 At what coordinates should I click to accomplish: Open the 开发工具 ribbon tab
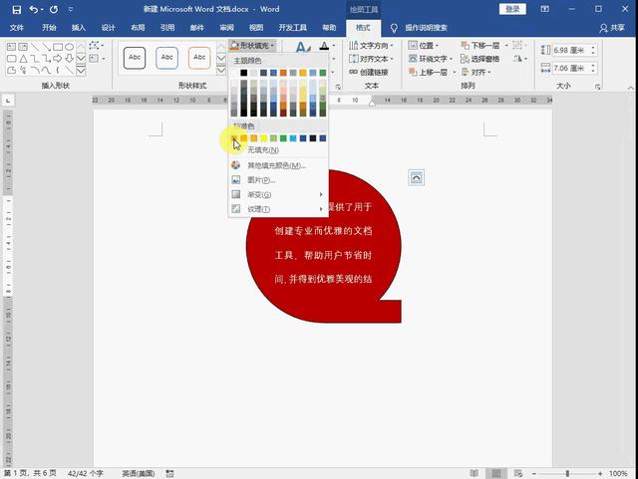(292, 28)
